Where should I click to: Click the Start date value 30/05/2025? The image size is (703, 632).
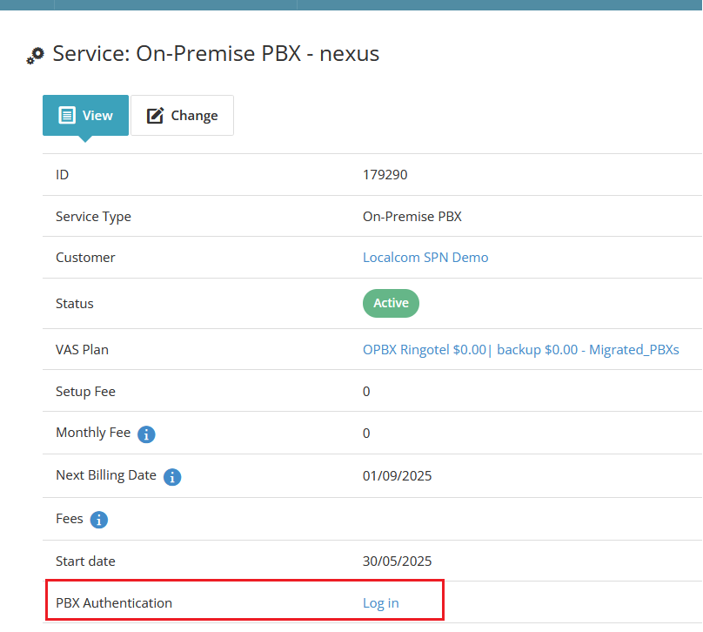397,561
